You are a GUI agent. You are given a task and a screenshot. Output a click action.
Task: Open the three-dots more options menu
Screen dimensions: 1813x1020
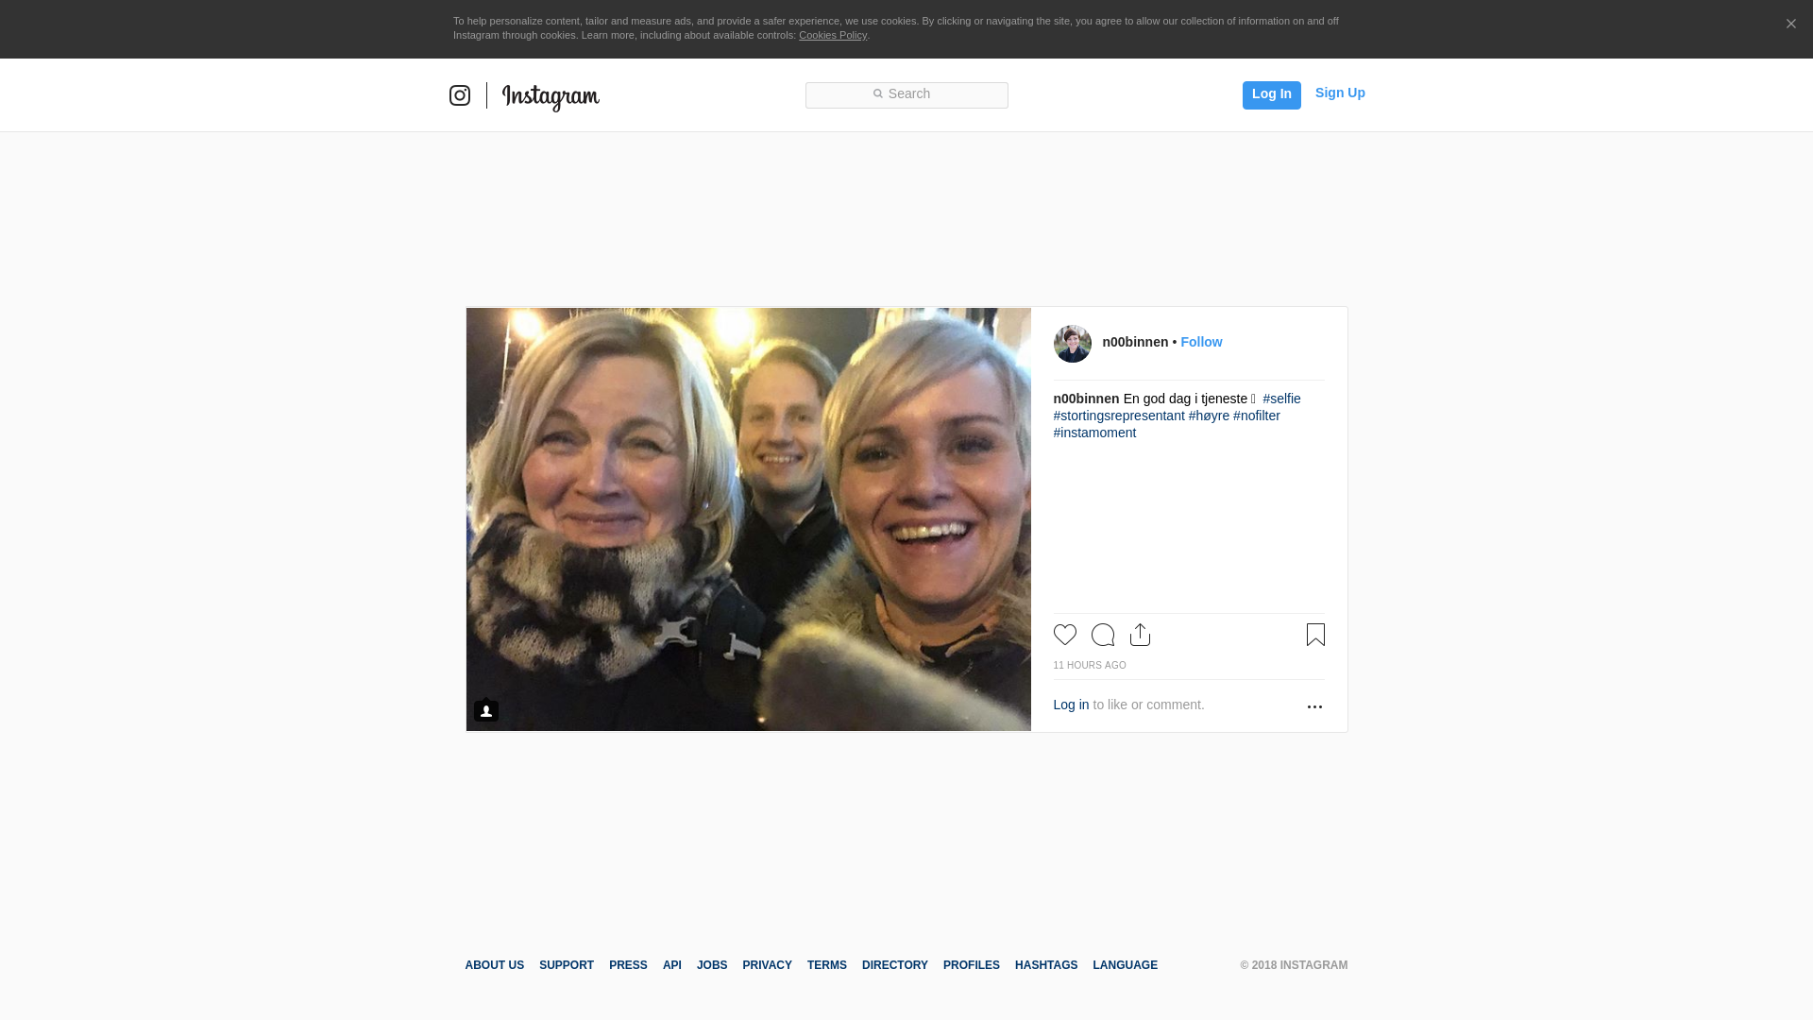[x=1314, y=706]
